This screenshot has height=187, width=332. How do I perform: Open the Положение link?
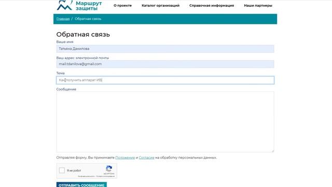(125, 157)
